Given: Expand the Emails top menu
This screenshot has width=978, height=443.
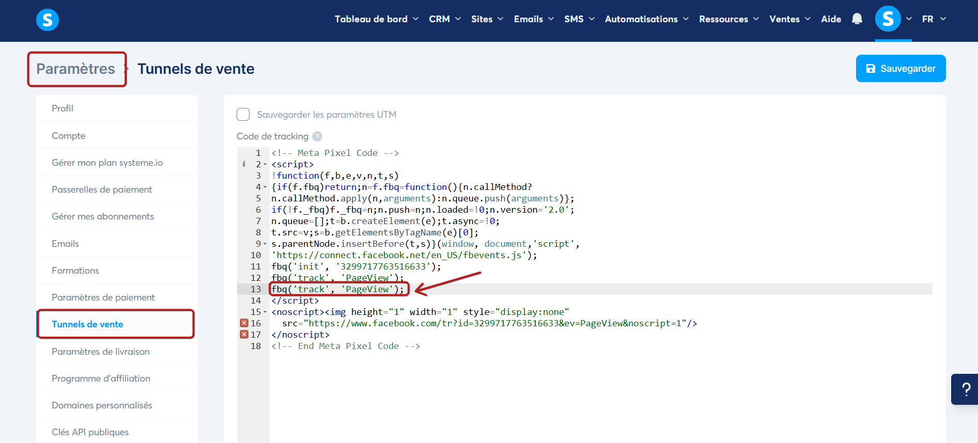Looking at the screenshot, I should pyautogui.click(x=534, y=19).
